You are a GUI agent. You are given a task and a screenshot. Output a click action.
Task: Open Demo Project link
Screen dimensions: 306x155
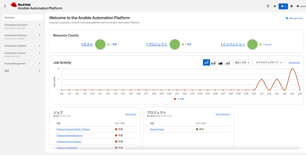click(157, 129)
